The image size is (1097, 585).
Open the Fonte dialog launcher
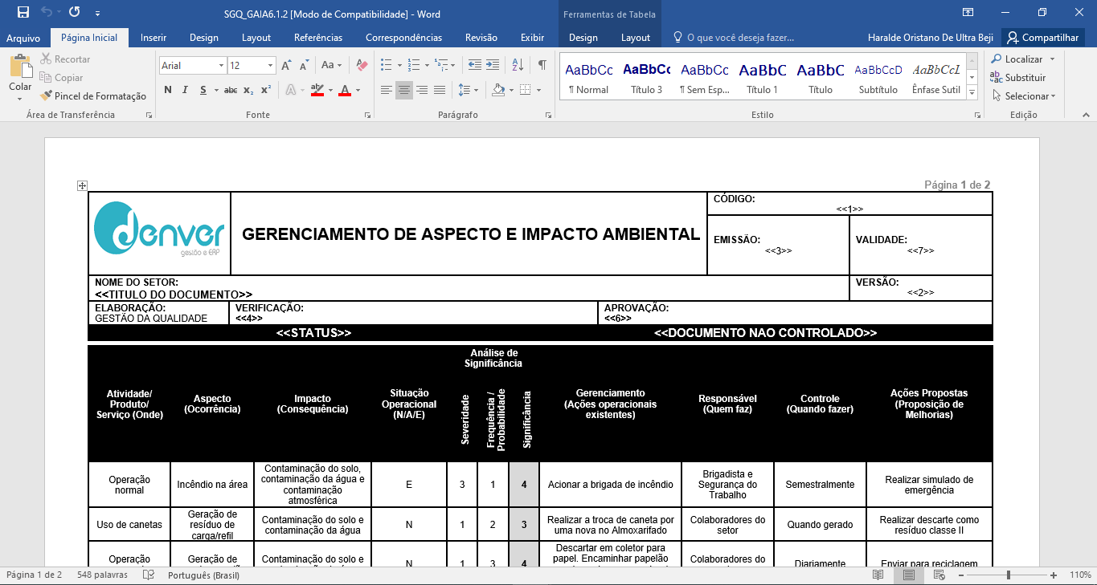pyautogui.click(x=368, y=116)
